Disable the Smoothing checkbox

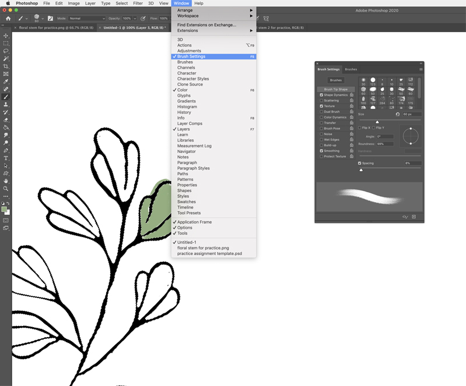(321, 151)
